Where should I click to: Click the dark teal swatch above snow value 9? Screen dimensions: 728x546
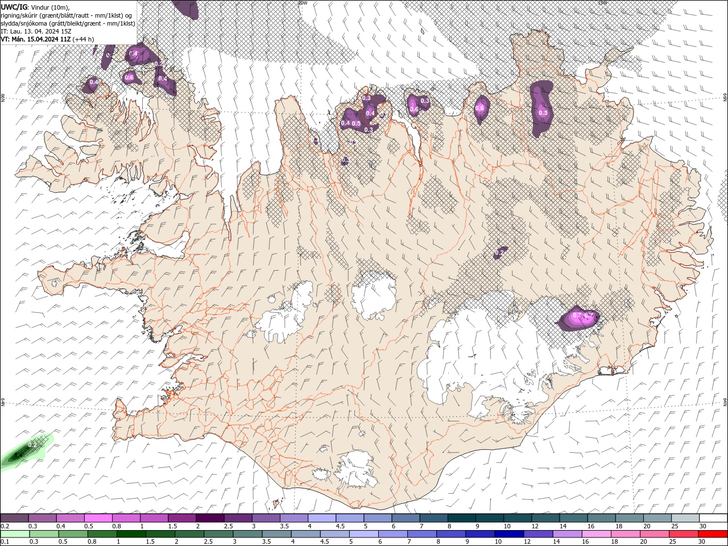point(489,518)
